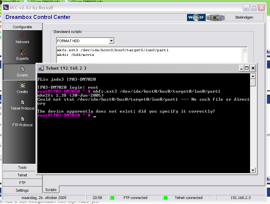
Task: Click the 'FTP connected' status text
Action: 135,198
